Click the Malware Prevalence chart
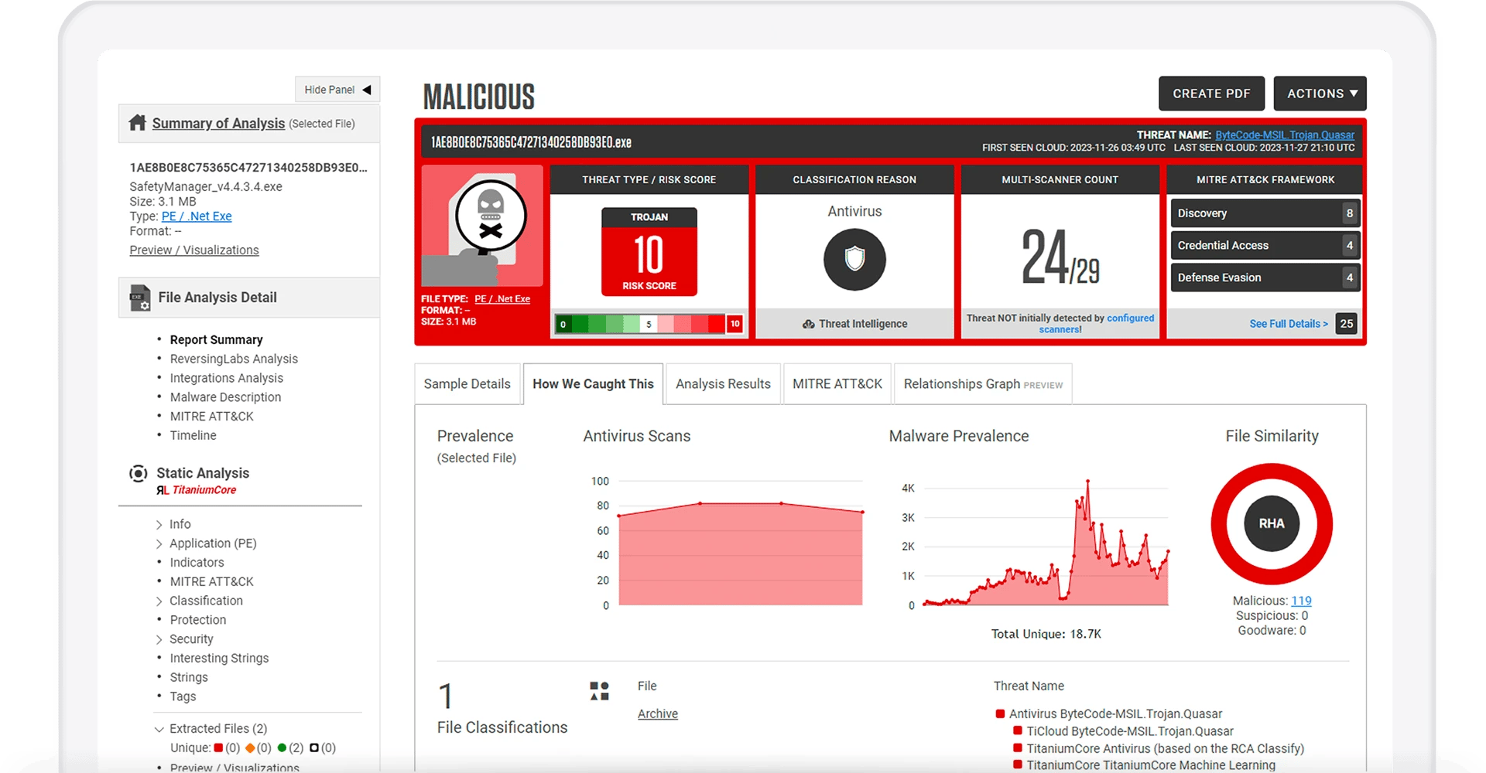 click(1046, 543)
